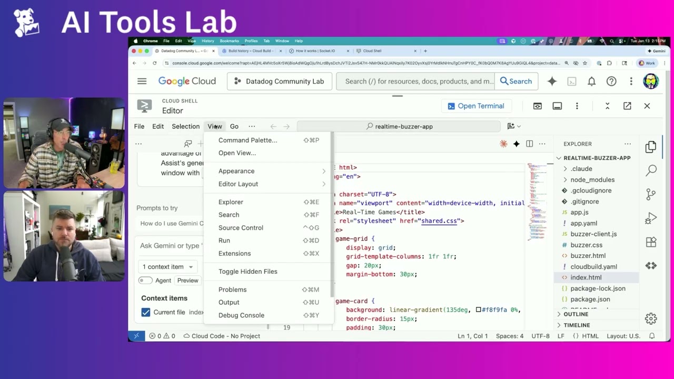Open Cloud Shell more options menu

(x=577, y=106)
